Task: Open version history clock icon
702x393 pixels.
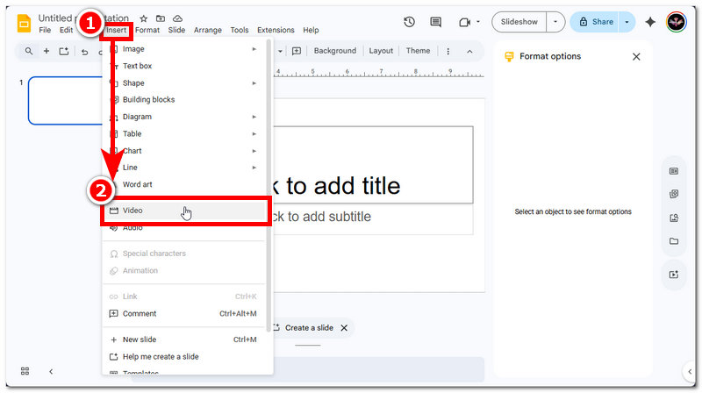Action: [x=409, y=22]
